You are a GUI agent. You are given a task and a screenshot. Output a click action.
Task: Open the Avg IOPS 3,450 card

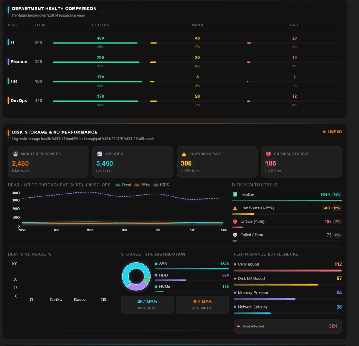(133, 162)
